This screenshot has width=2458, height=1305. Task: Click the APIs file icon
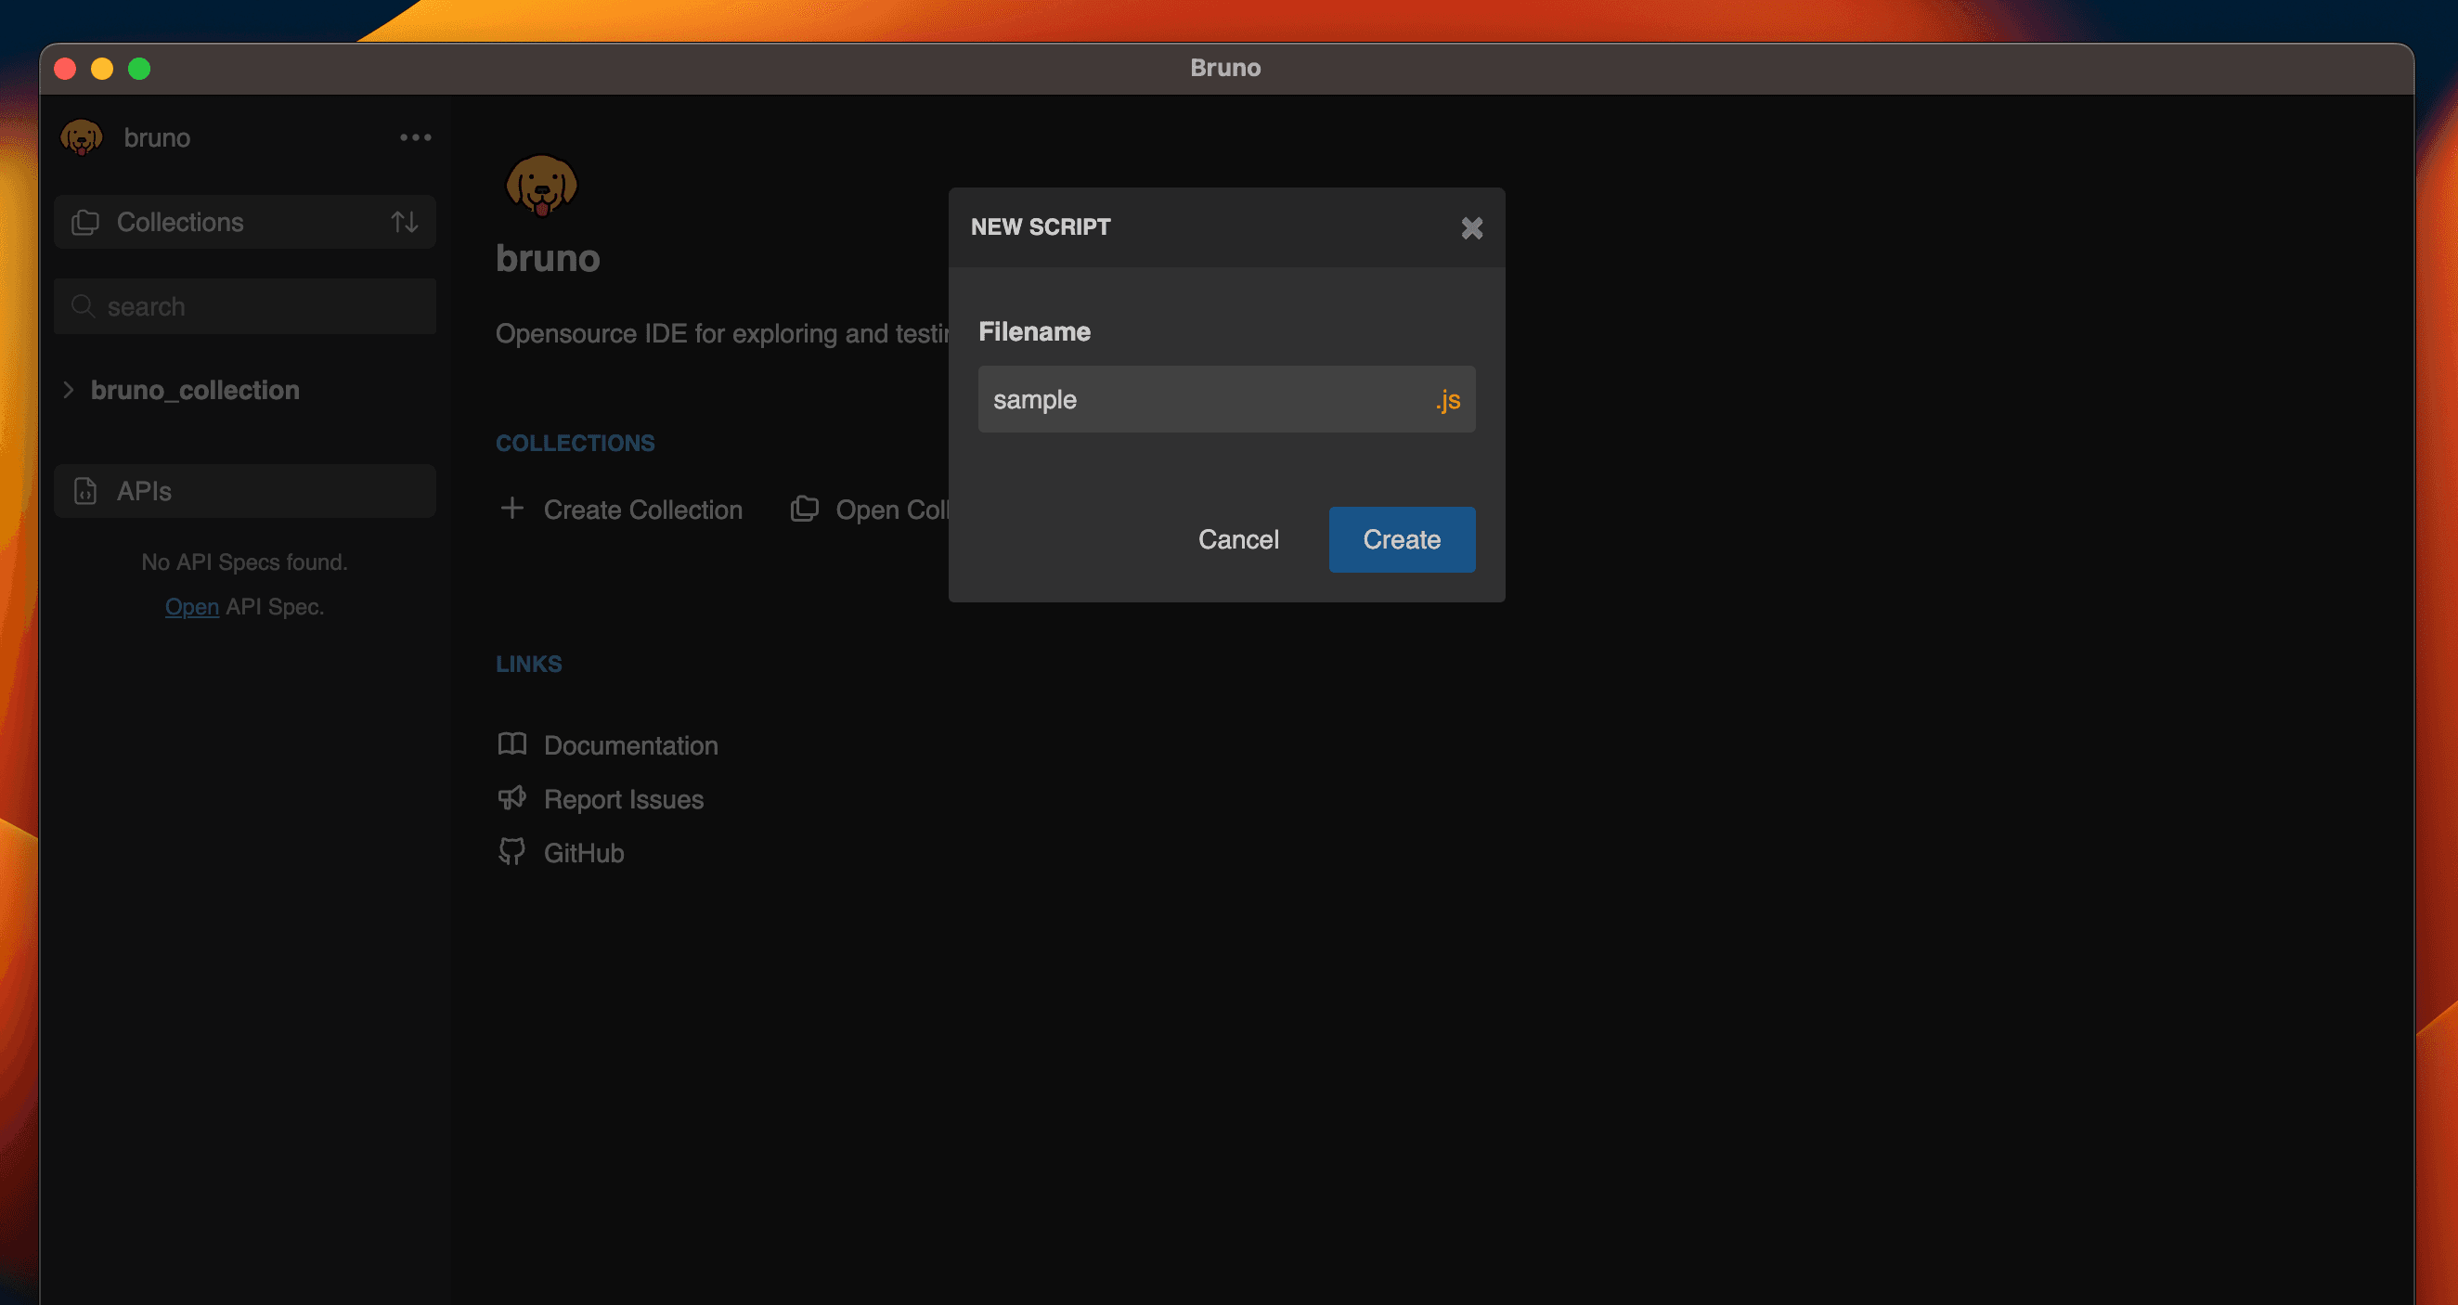[86, 490]
